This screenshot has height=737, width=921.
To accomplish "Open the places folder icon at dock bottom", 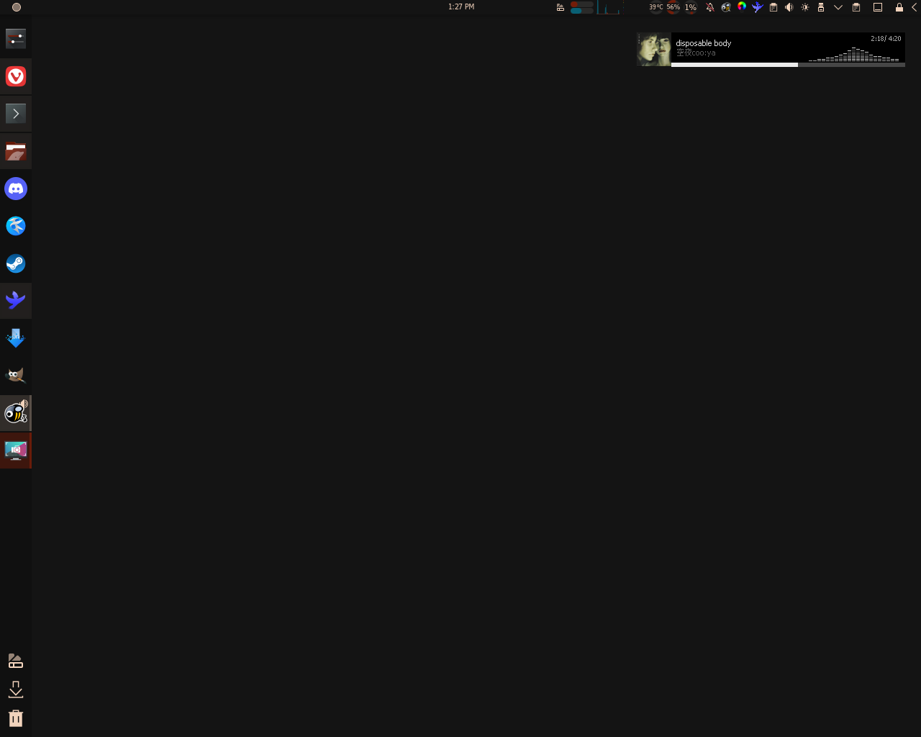I will click(x=16, y=661).
